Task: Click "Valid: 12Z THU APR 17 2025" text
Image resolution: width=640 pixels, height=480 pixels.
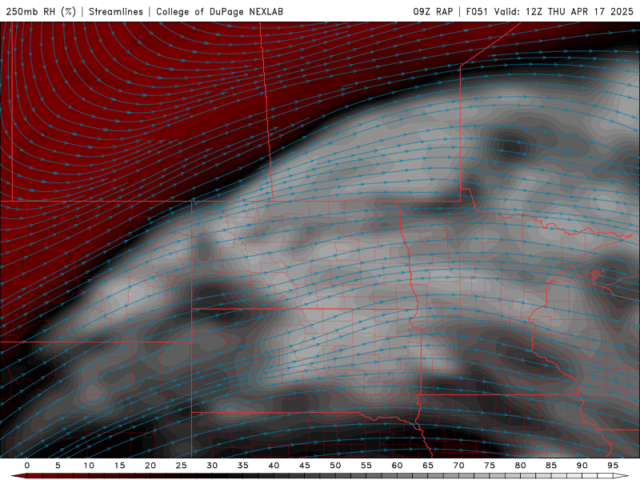Action: (564, 11)
